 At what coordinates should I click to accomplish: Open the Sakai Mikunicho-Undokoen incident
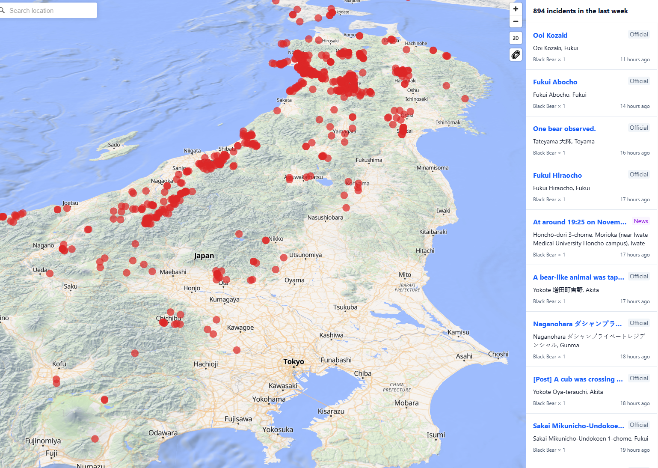578,426
